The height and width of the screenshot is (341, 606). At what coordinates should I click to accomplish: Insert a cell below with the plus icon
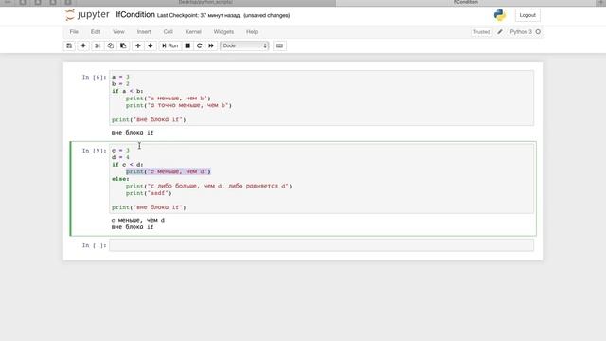pyautogui.click(x=83, y=45)
